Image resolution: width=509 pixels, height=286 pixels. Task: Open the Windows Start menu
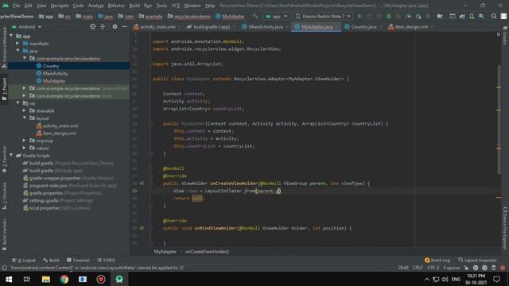coord(9,279)
